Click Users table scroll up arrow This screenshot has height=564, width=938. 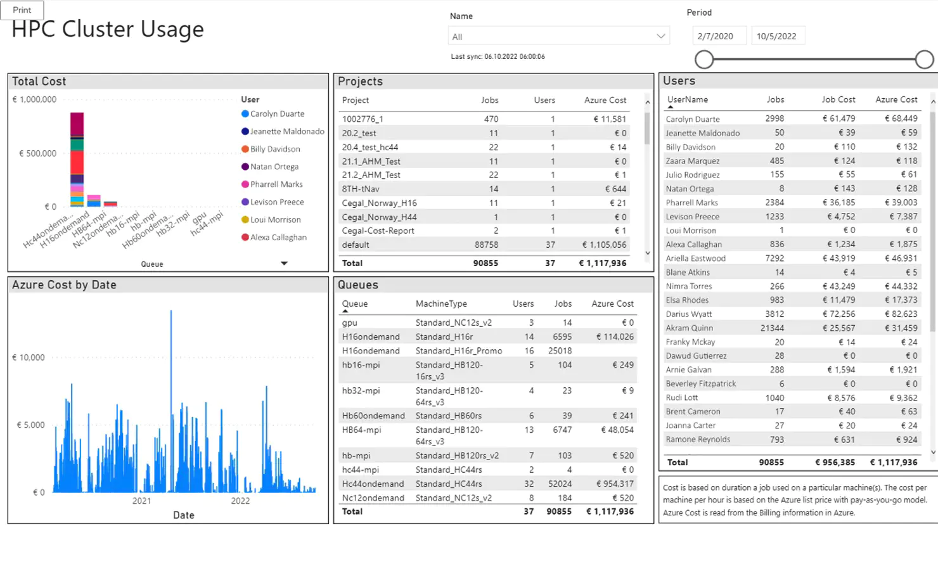932,101
